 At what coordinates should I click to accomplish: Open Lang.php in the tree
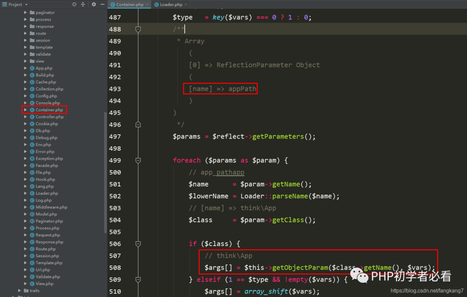coord(45,186)
